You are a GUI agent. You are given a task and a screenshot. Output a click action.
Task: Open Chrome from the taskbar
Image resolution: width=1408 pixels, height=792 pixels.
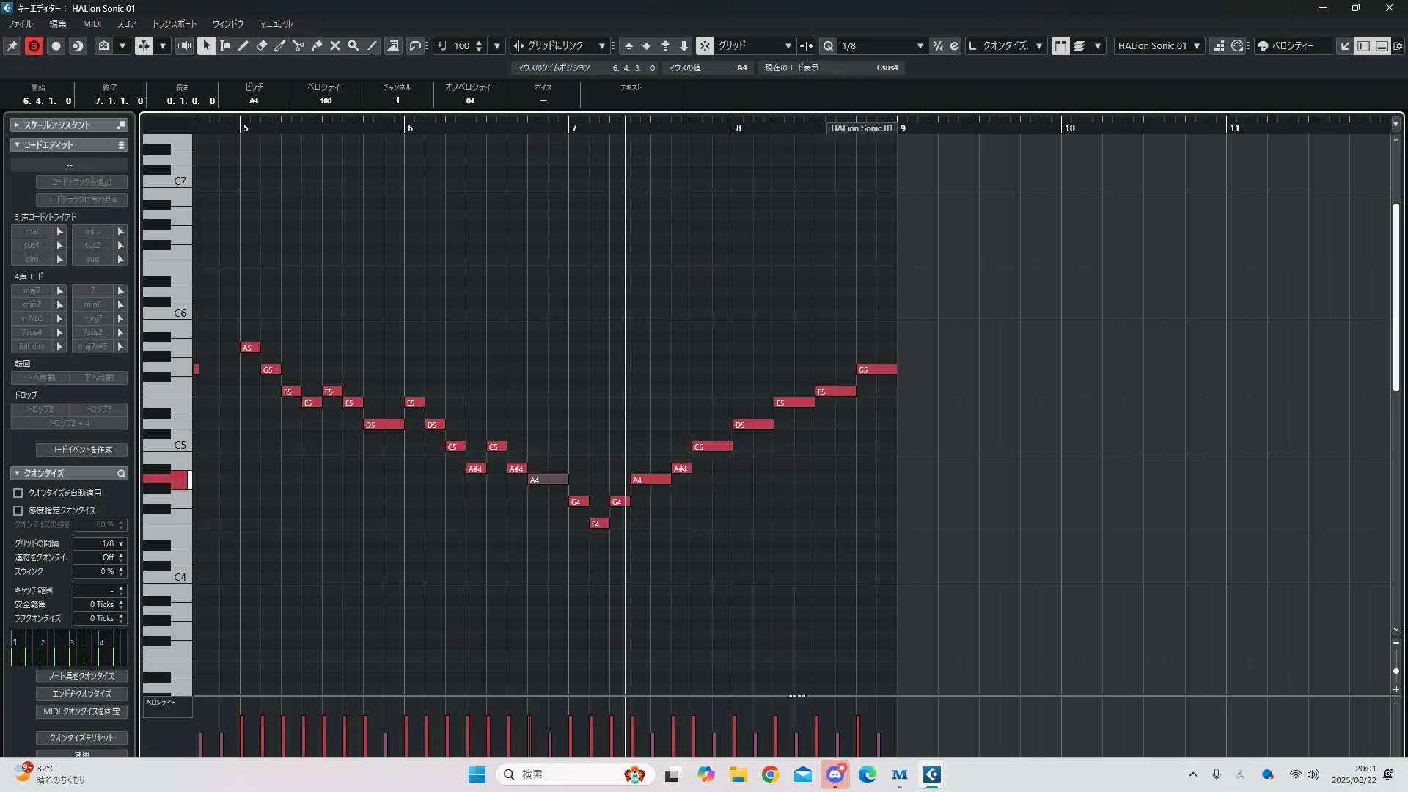pos(770,774)
